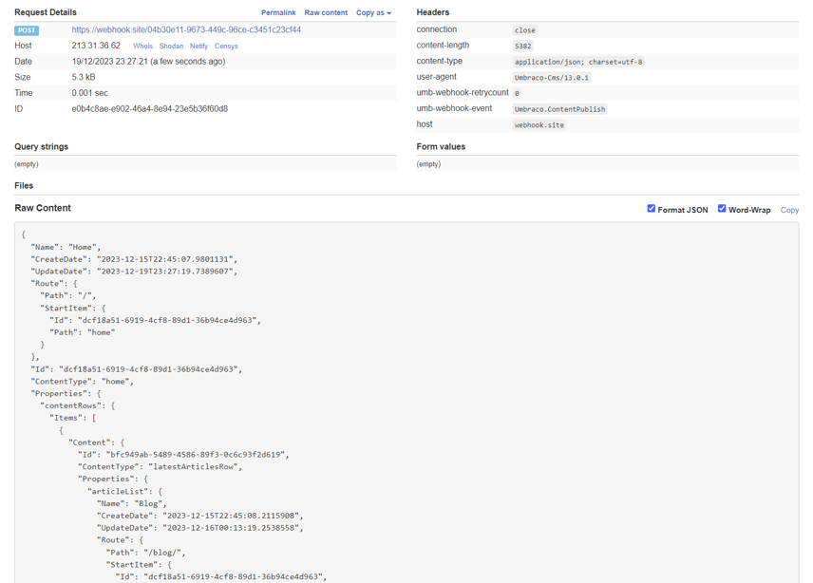
Task: Open the Raw content link
Action: coord(326,13)
